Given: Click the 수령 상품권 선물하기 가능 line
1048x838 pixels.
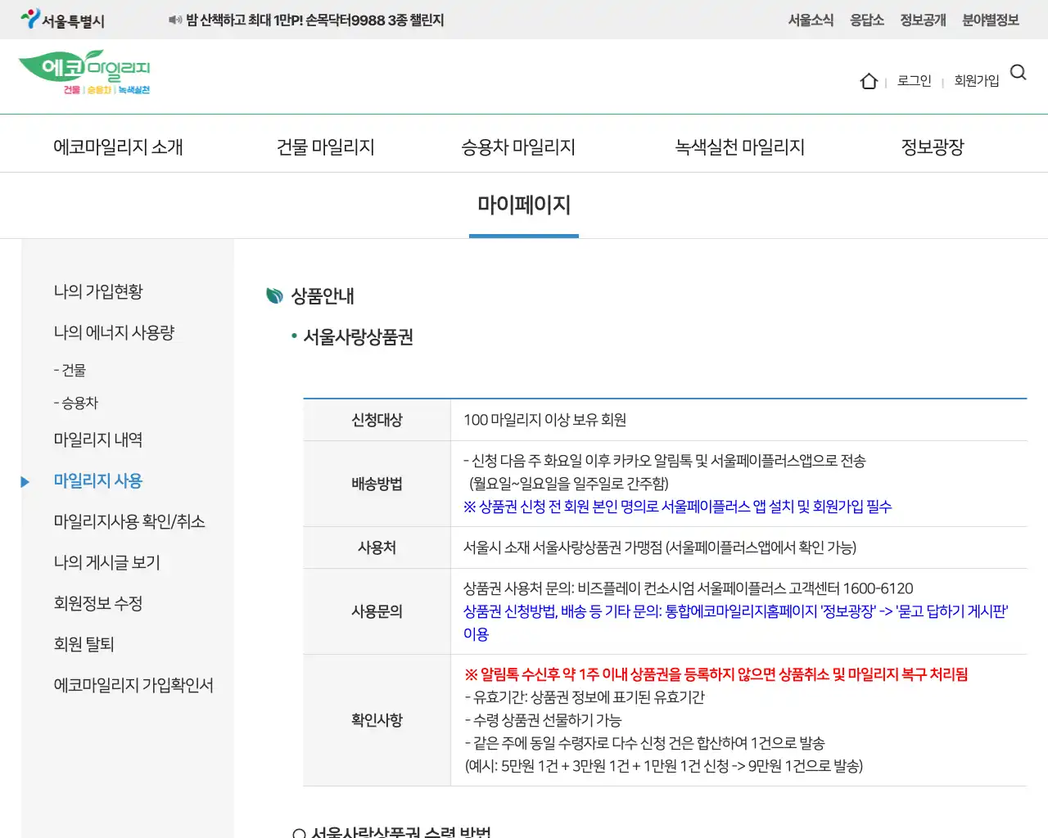Looking at the screenshot, I should 543,720.
